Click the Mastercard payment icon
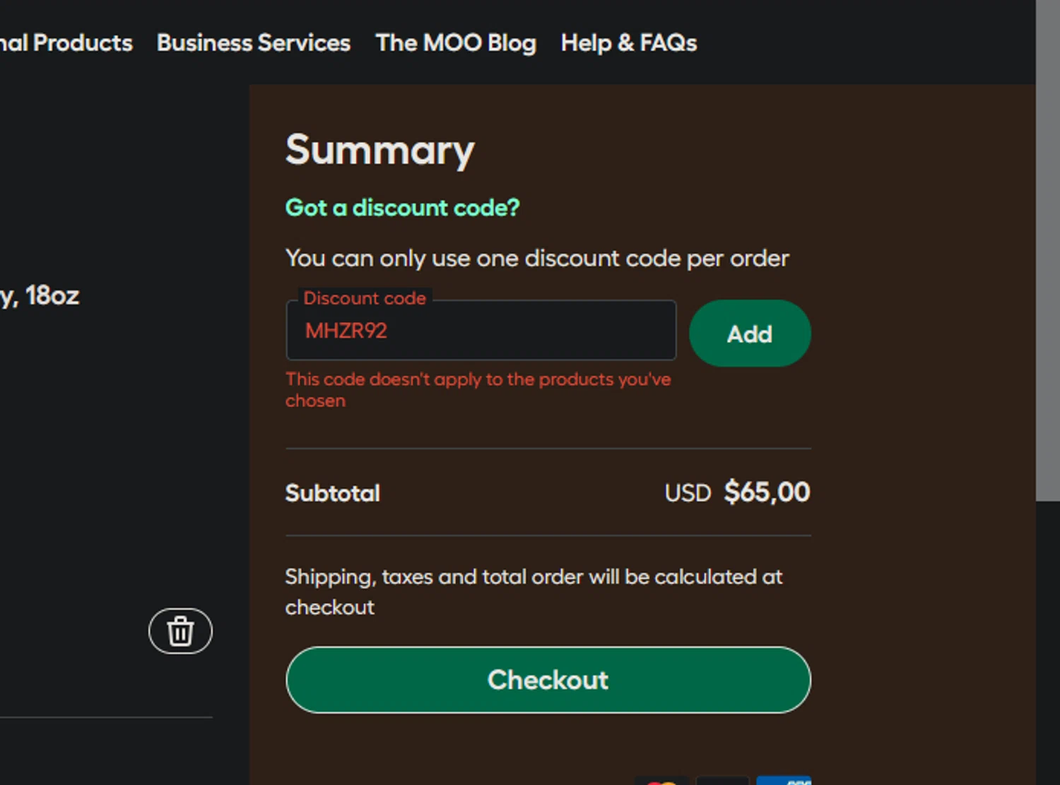The height and width of the screenshot is (785, 1060). coord(661,780)
